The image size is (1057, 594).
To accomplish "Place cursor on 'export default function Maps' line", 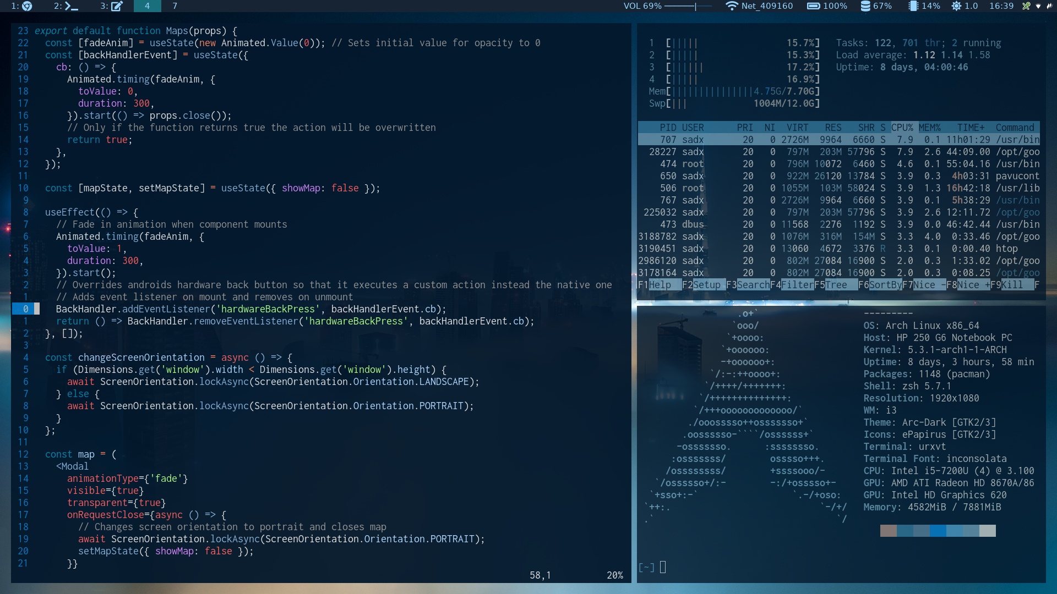I will pyautogui.click(x=136, y=31).
